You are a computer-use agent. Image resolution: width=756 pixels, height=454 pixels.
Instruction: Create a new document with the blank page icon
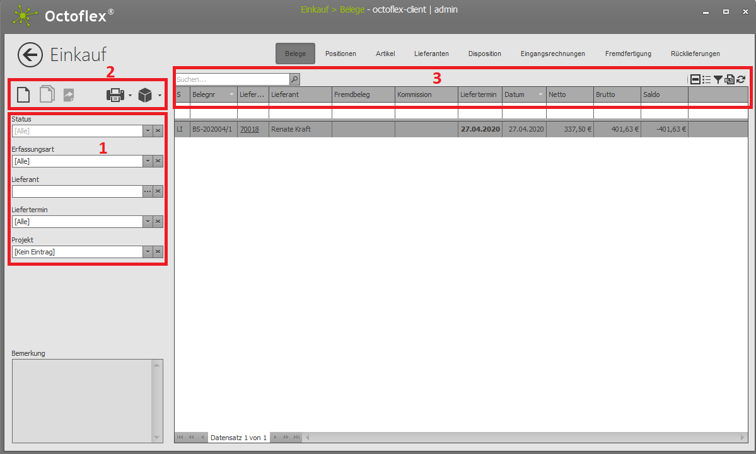[23, 95]
